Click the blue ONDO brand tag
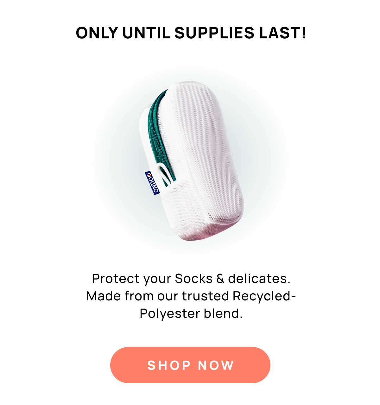Viewport: 380px width, 405px height. click(x=152, y=183)
